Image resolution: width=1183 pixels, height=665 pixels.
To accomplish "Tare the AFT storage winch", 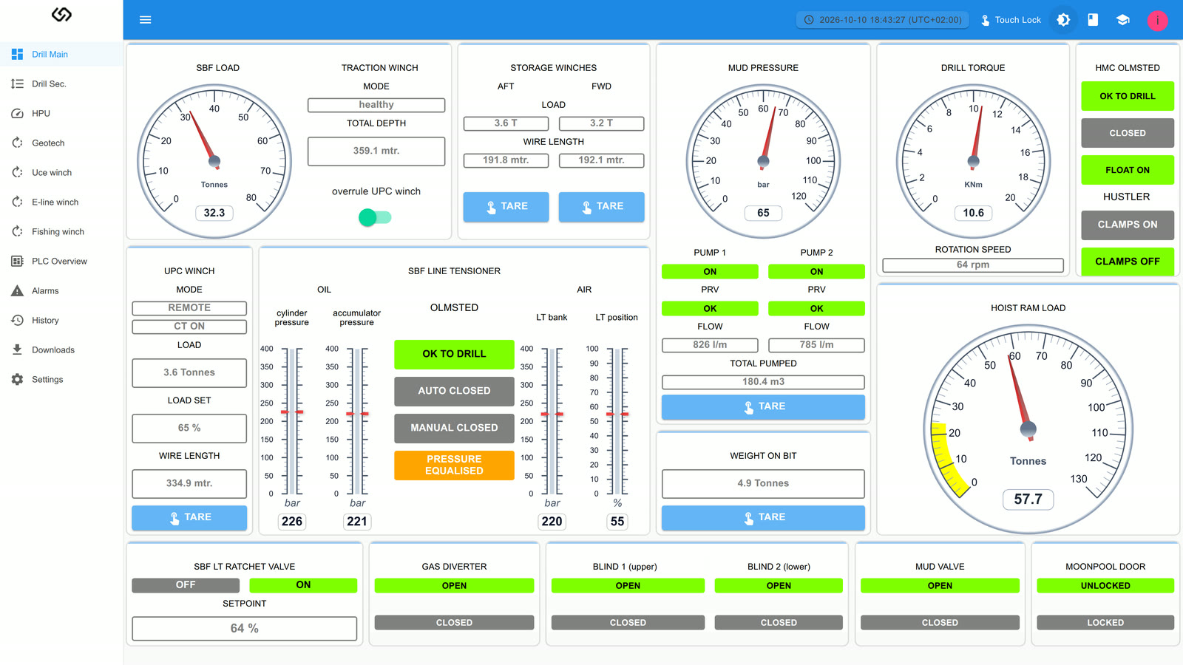I will point(506,207).
